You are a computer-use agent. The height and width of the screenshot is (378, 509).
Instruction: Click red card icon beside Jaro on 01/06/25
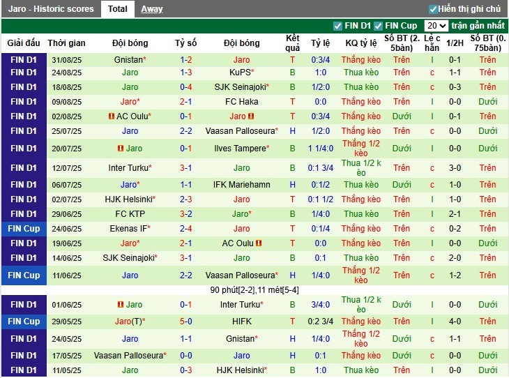tap(121, 305)
